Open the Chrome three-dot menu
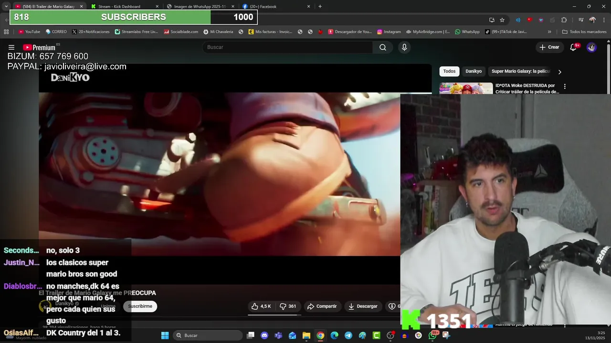The width and height of the screenshot is (611, 343). click(603, 20)
